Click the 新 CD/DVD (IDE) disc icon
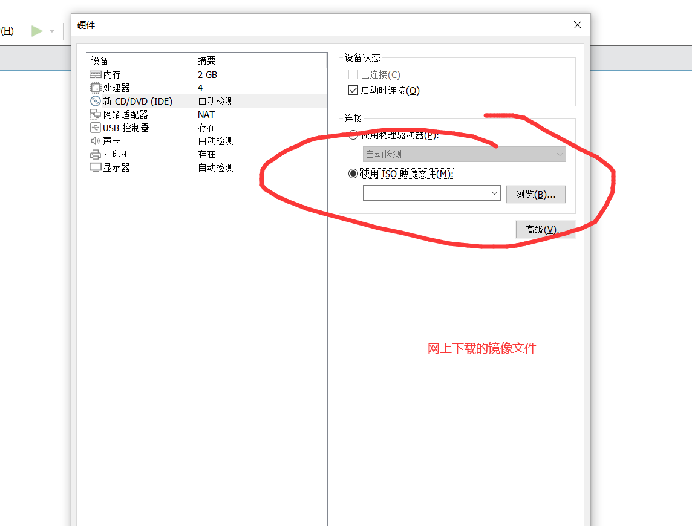 point(96,100)
